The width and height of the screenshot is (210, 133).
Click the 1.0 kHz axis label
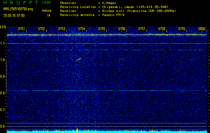click(3, 60)
